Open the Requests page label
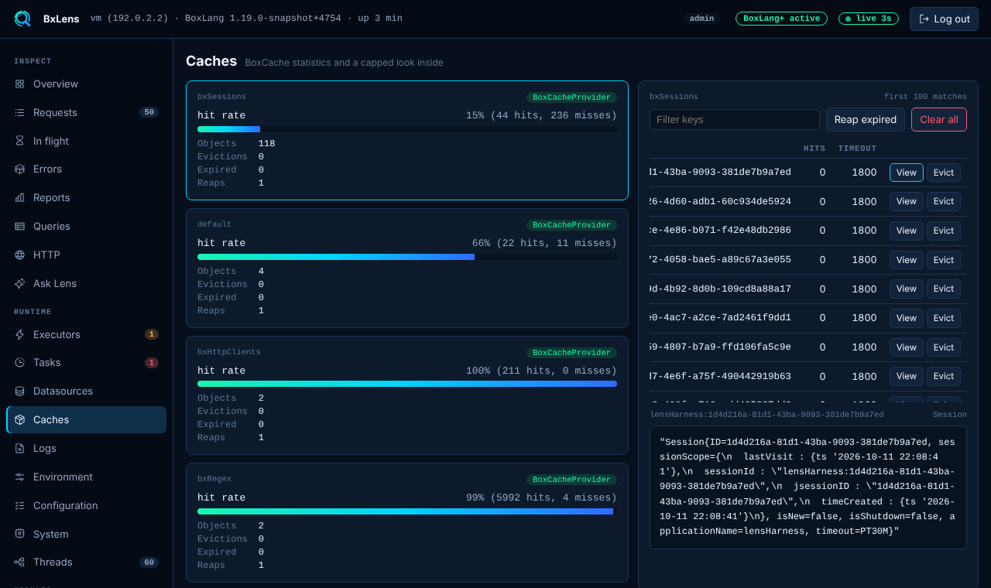991x588 pixels. 55,112
